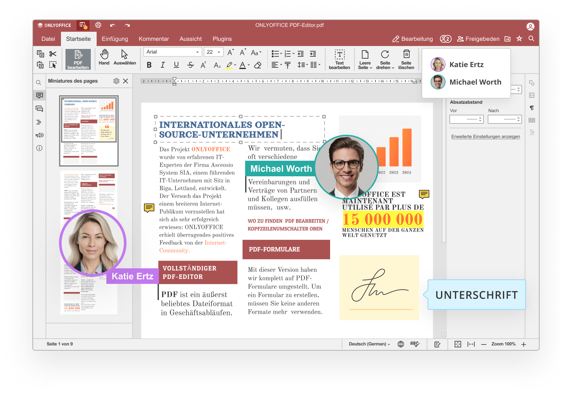Delete page with Seite löschen
Viewport: 572px width, 396px height.
point(406,59)
